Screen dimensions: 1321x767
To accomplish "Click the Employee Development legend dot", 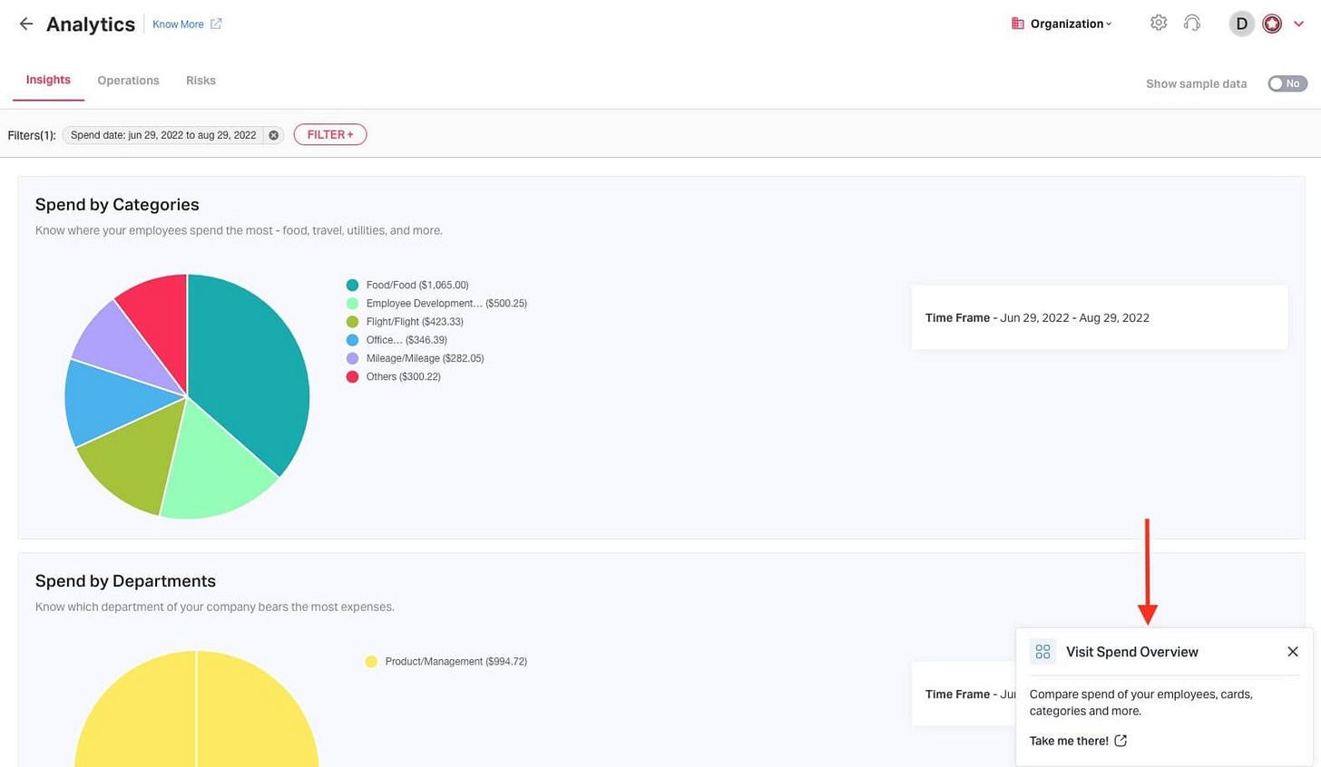I will click(352, 303).
